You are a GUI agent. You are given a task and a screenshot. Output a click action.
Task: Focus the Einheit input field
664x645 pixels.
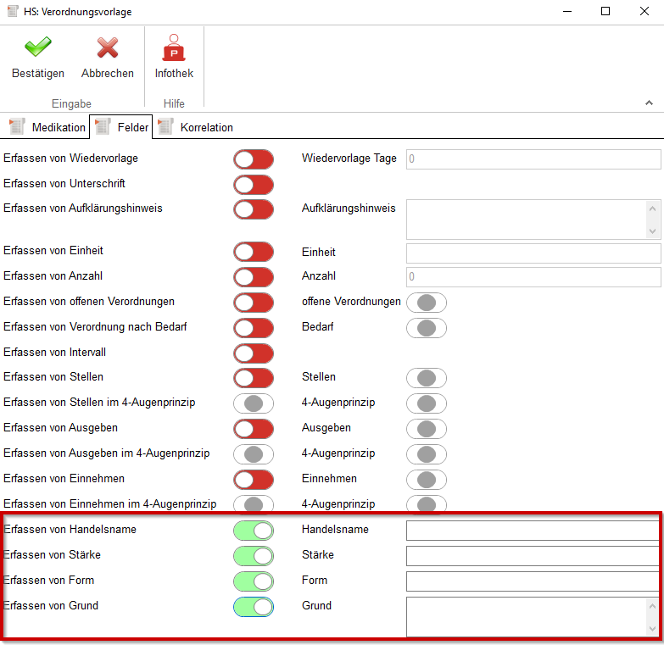click(x=533, y=253)
